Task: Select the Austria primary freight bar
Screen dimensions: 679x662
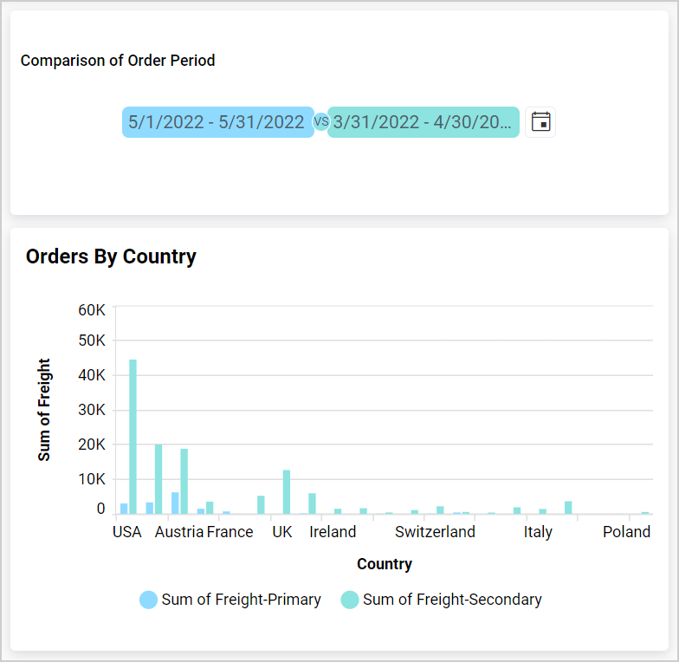Action: click(175, 503)
